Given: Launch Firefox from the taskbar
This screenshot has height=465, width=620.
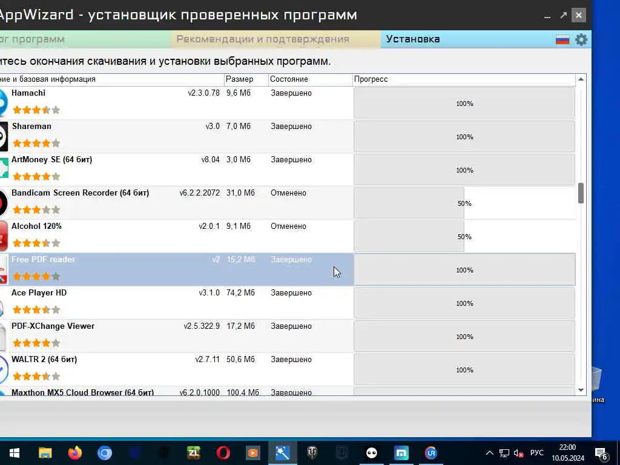Looking at the screenshot, I should [x=74, y=453].
